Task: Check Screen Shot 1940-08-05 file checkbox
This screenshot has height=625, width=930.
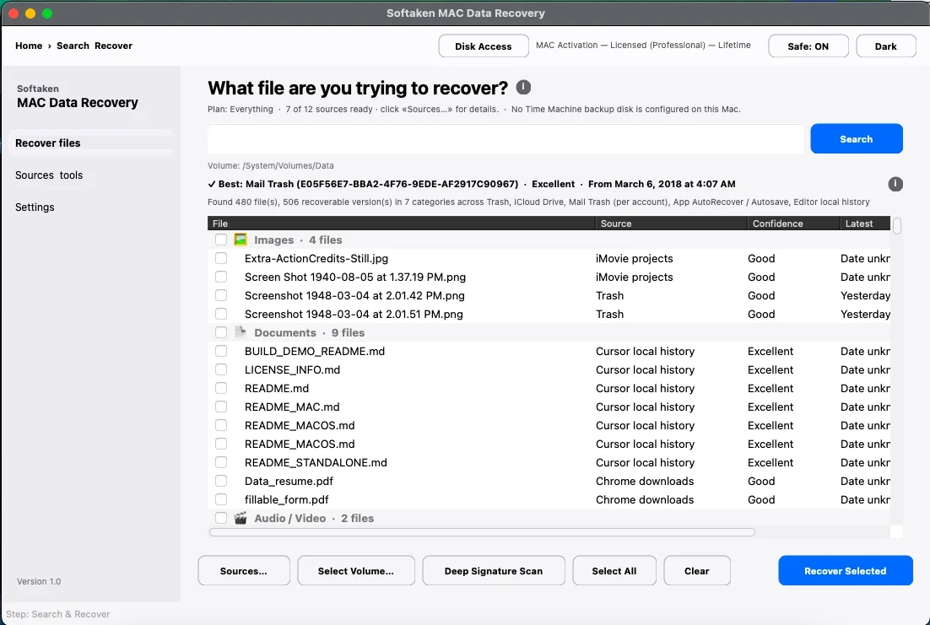Action: click(x=220, y=277)
